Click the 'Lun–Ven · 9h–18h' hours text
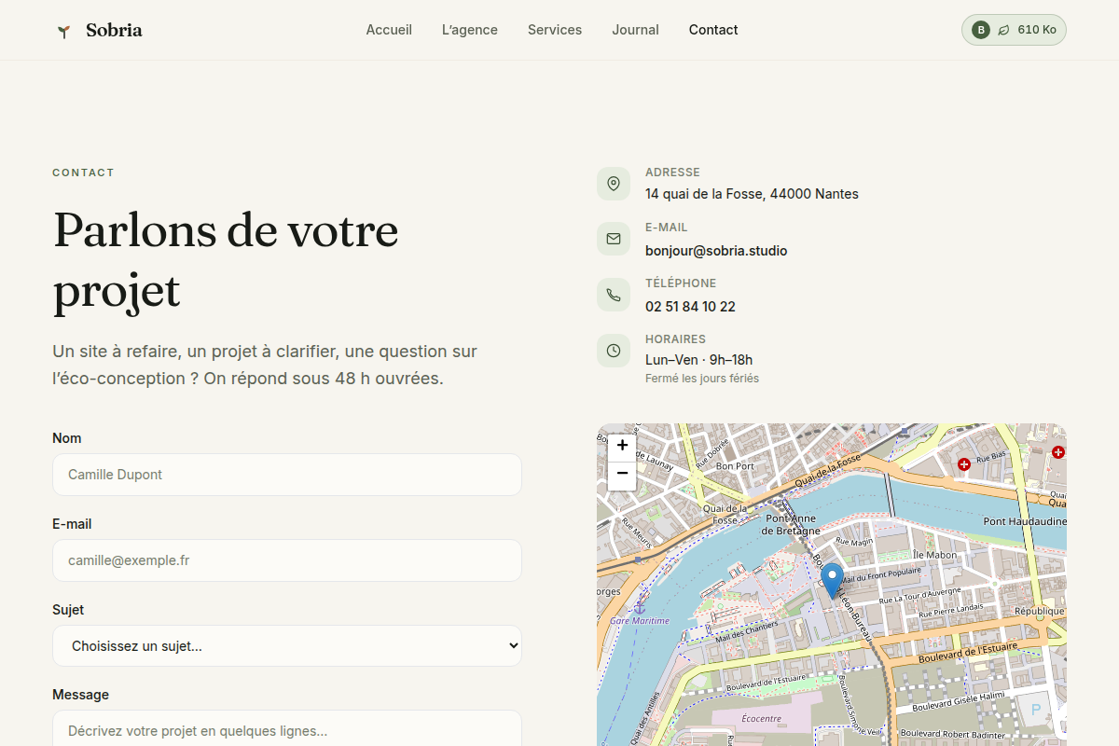The image size is (1119, 746). point(698,360)
